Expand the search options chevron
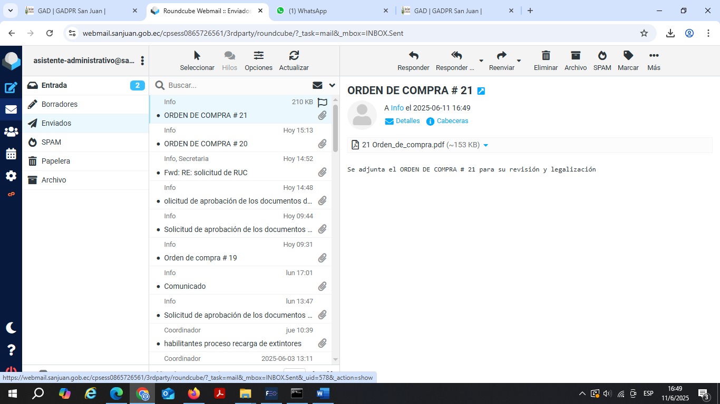This screenshot has height=404, width=720. [x=332, y=85]
